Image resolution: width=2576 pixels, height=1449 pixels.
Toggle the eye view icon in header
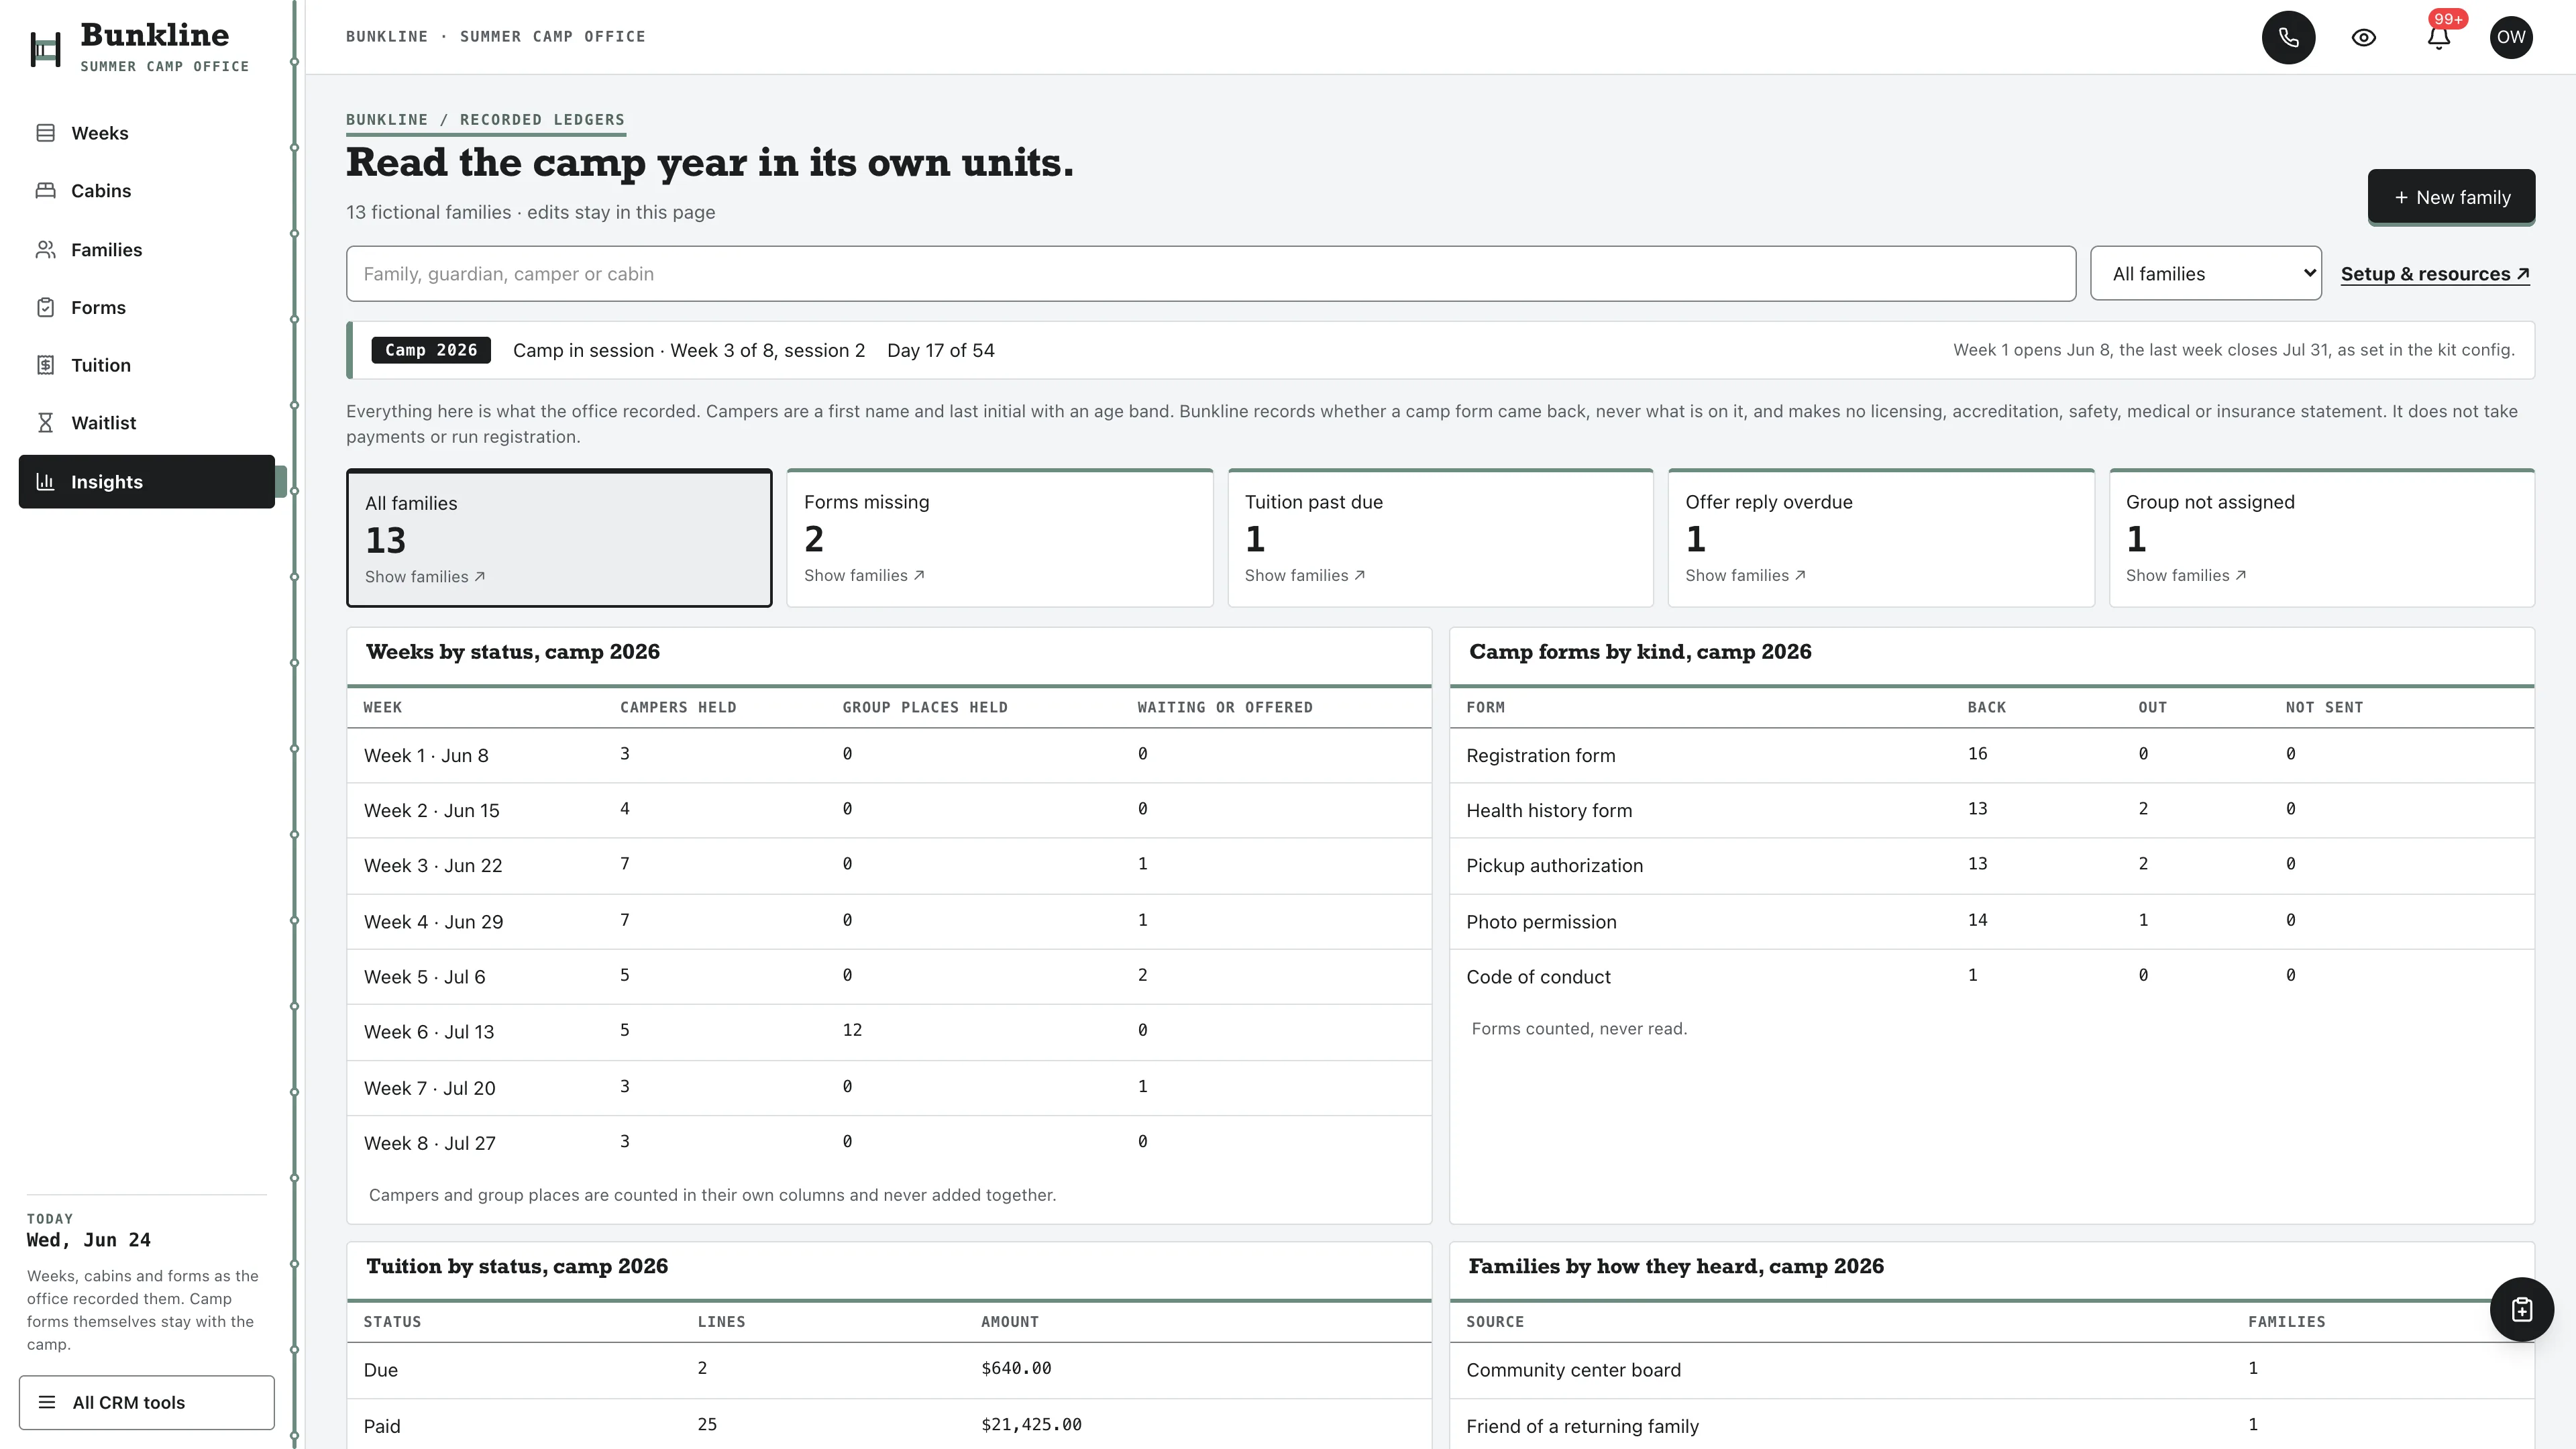click(2363, 38)
